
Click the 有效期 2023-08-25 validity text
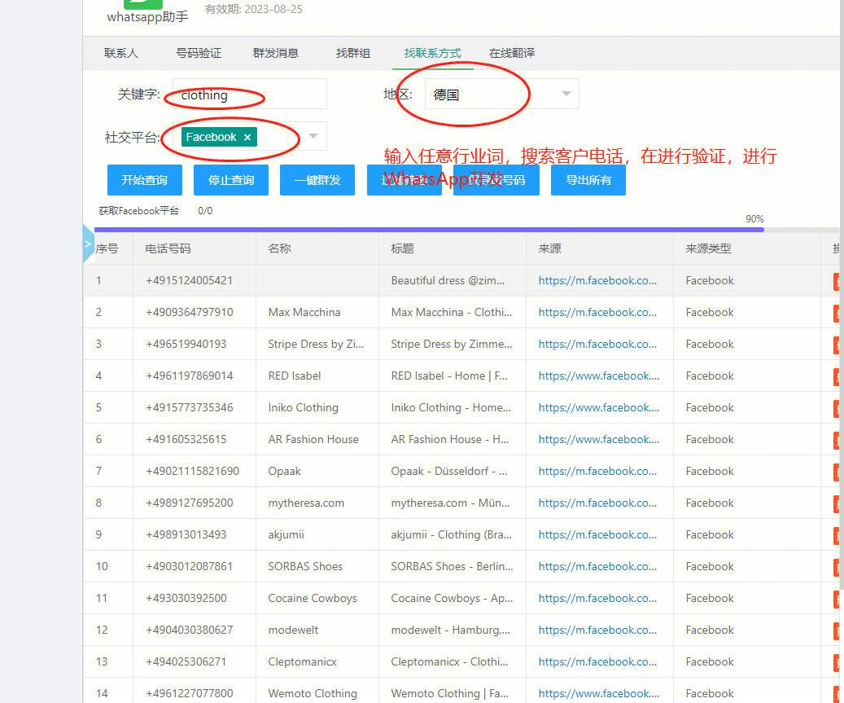click(253, 9)
